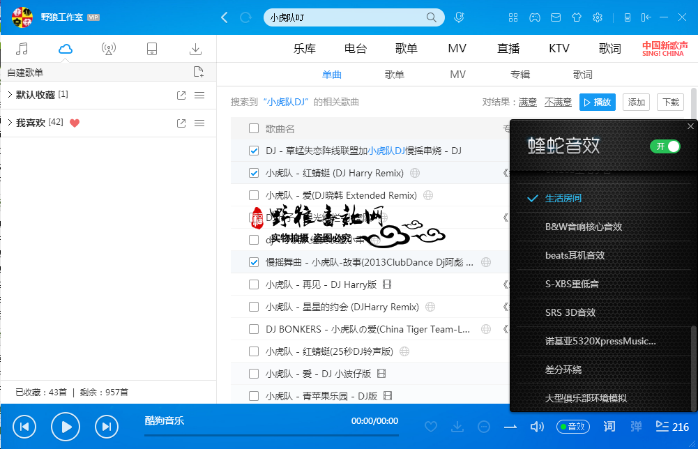Screen dimensions: 698x449
Task: Rate results as 满意
Action: (x=528, y=102)
